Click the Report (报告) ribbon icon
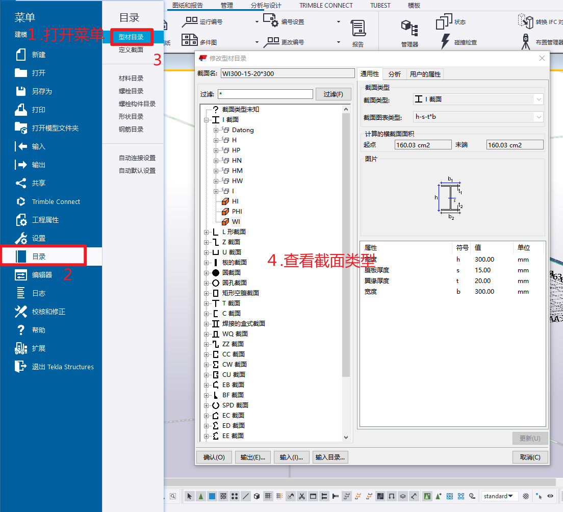This screenshot has width=563, height=512. 358,29
